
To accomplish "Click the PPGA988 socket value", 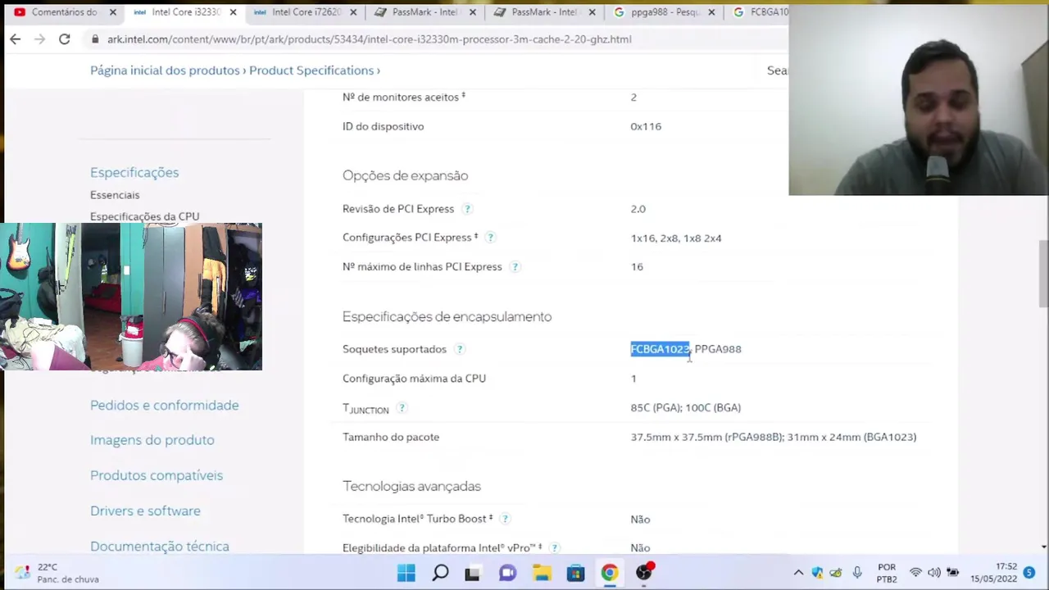I will coord(718,349).
